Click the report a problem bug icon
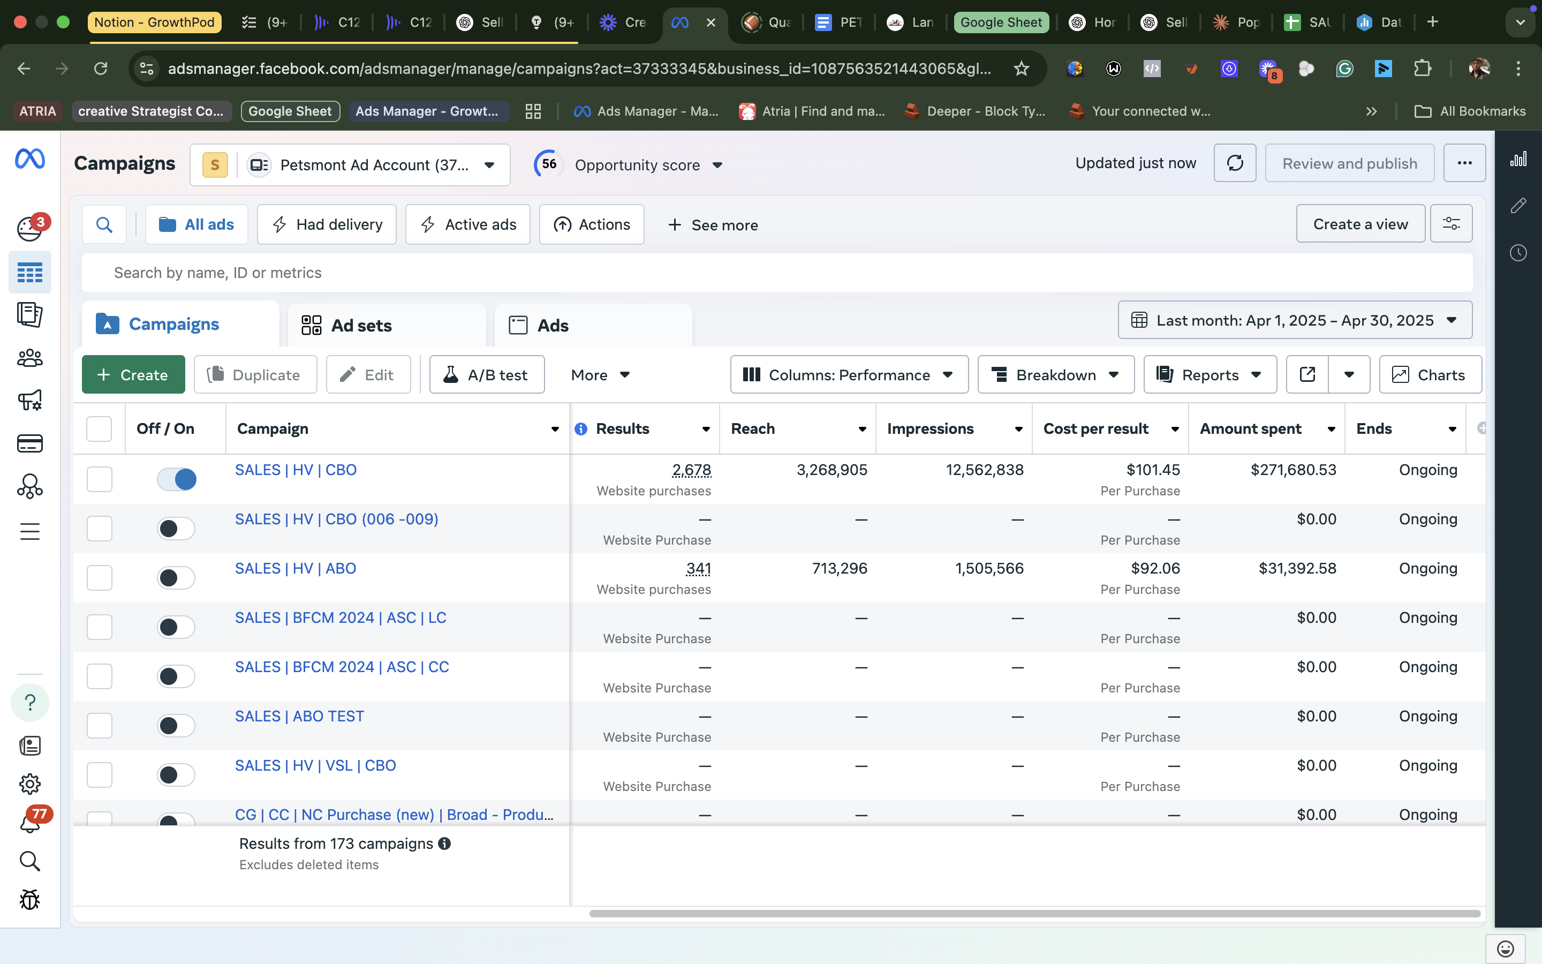 tap(30, 900)
